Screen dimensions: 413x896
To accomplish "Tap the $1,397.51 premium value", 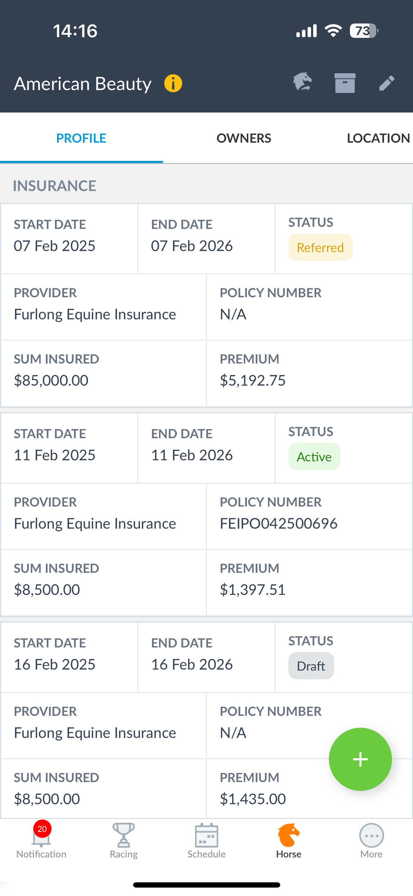I will (253, 590).
